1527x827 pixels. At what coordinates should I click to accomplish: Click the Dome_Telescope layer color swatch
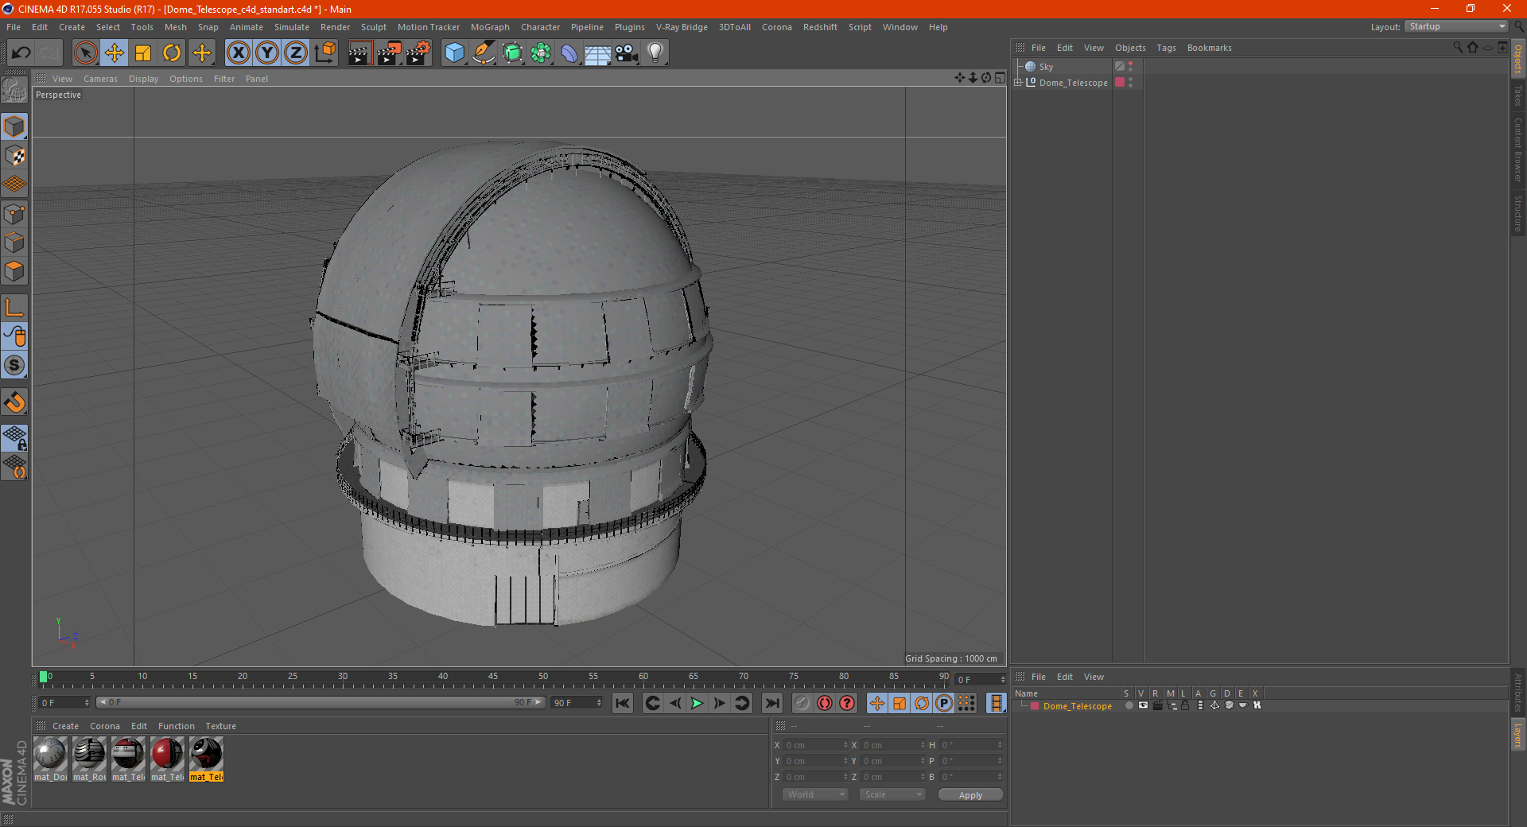point(1035,706)
